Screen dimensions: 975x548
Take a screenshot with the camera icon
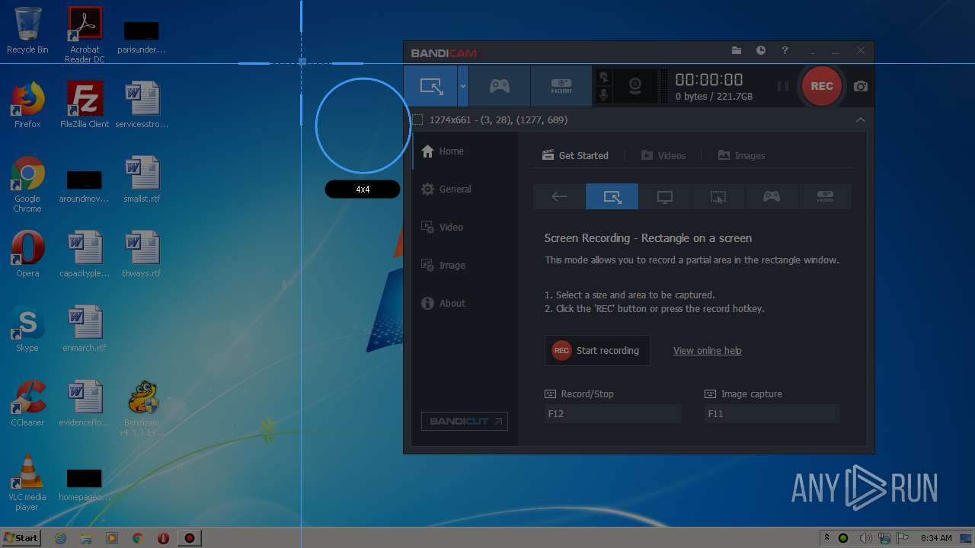pos(861,86)
